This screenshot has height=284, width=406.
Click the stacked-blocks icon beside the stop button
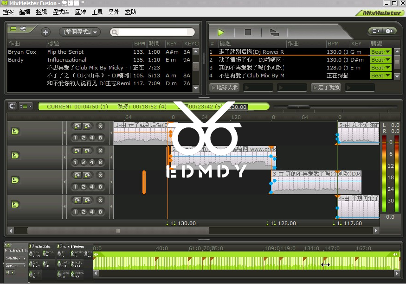pos(275,32)
